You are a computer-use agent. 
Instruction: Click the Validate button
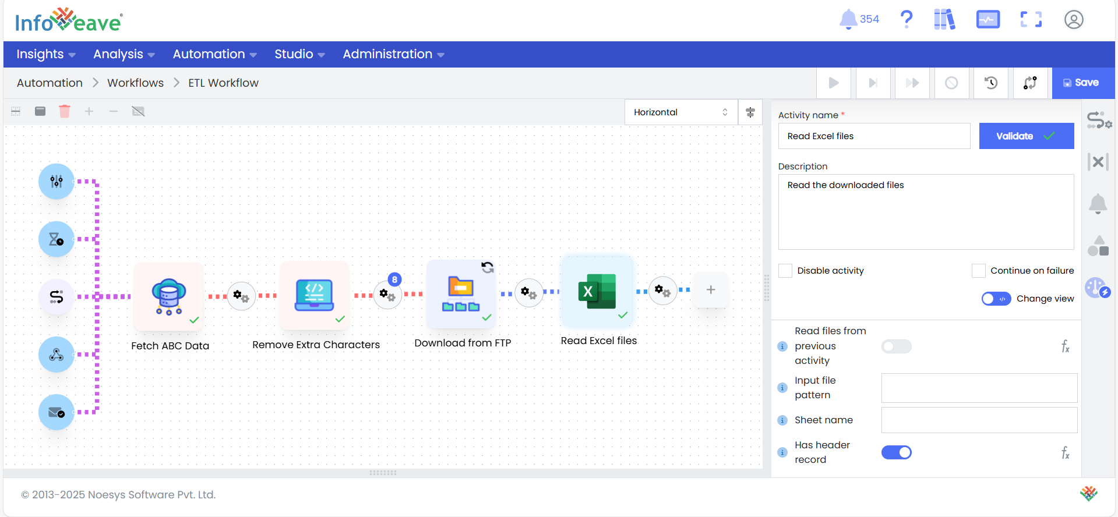coord(1026,136)
